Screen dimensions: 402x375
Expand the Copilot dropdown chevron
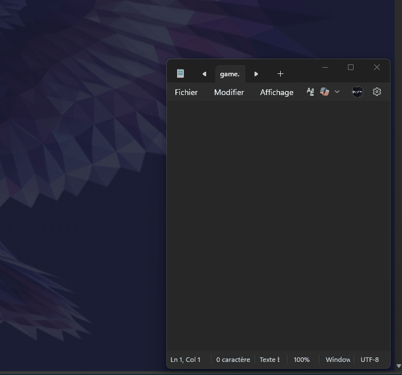pyautogui.click(x=337, y=92)
